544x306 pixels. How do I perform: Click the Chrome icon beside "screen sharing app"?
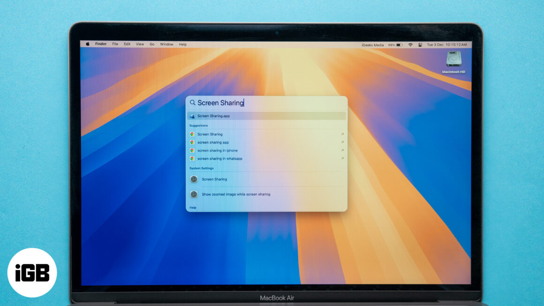point(192,142)
